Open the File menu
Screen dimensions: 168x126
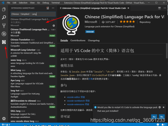tap(8, 3)
